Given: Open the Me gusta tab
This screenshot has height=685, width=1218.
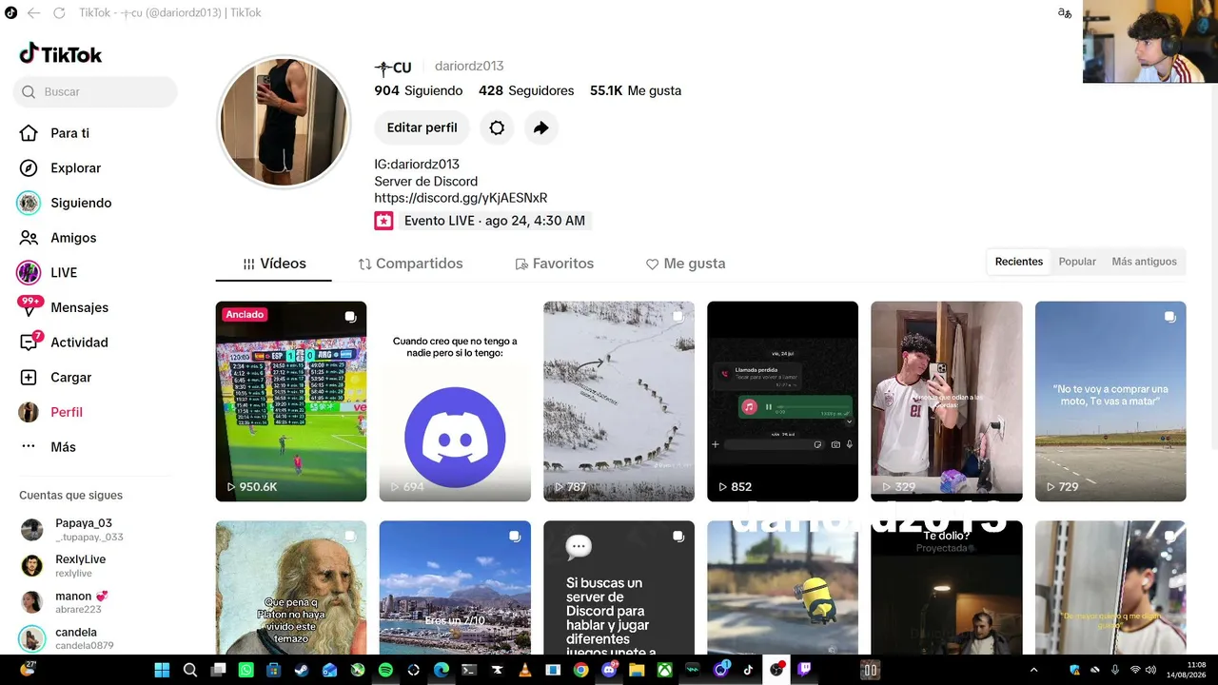Looking at the screenshot, I should 685,264.
